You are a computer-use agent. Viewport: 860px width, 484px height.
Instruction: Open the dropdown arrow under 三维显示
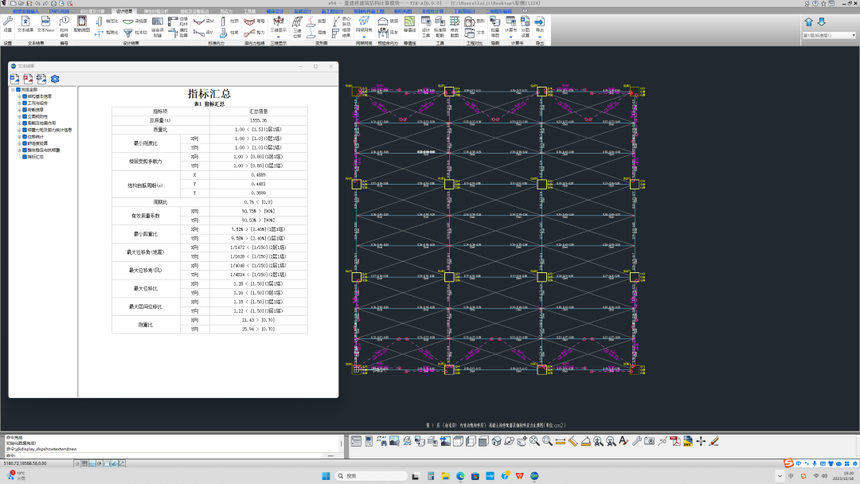(x=278, y=37)
